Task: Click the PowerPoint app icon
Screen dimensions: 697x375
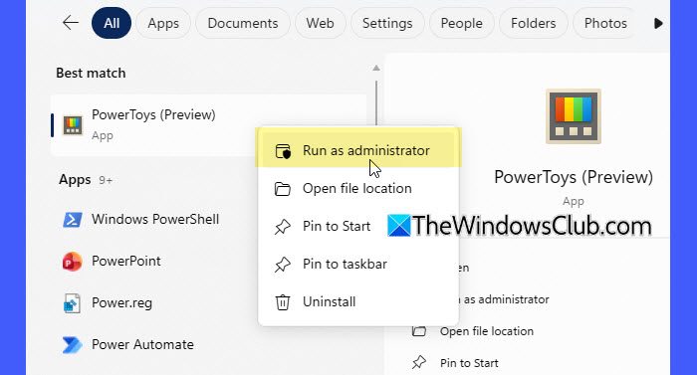Action: [x=72, y=262]
